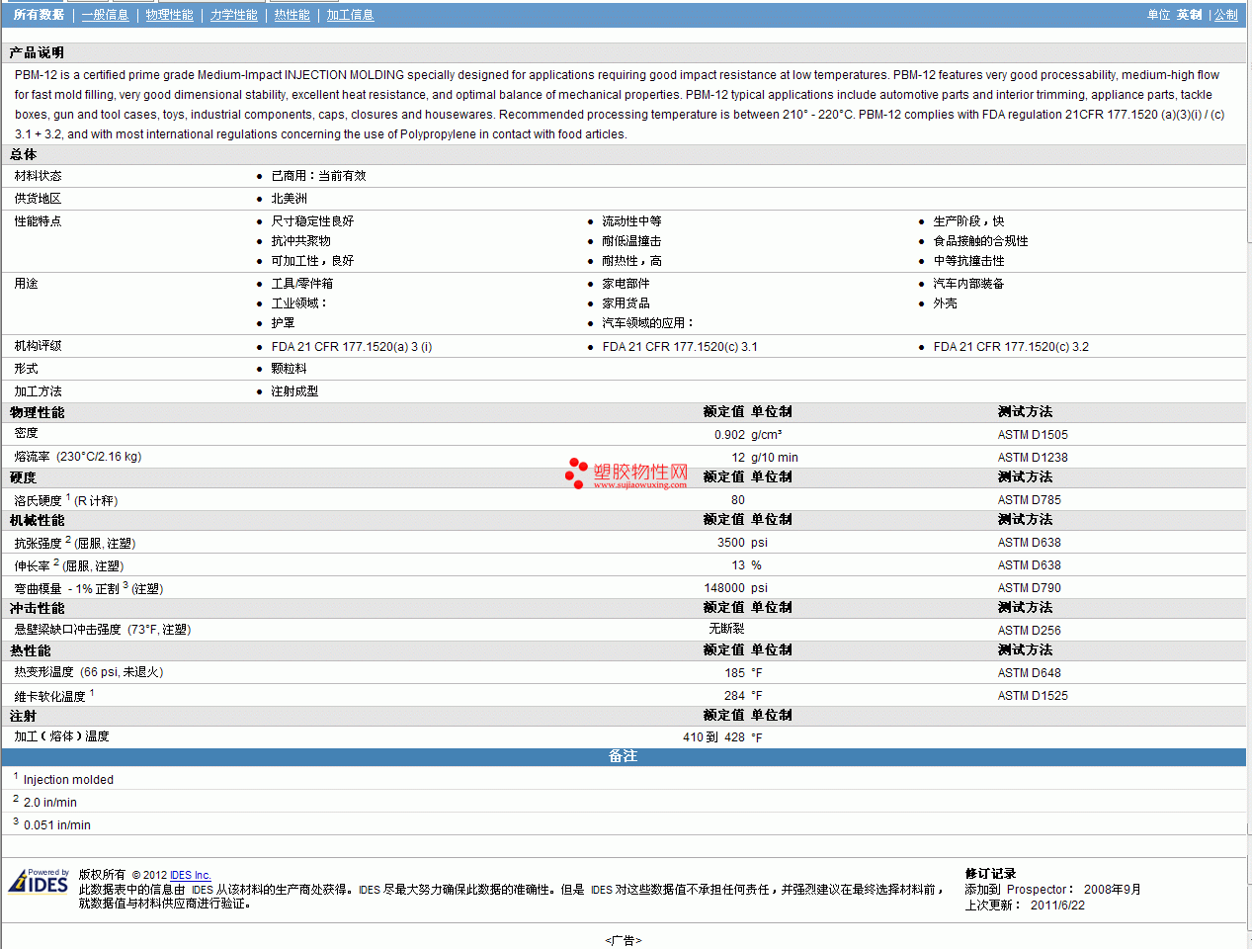Image resolution: width=1252 pixels, height=949 pixels.
Task: Select the 密度 property label
Action: (x=26, y=434)
